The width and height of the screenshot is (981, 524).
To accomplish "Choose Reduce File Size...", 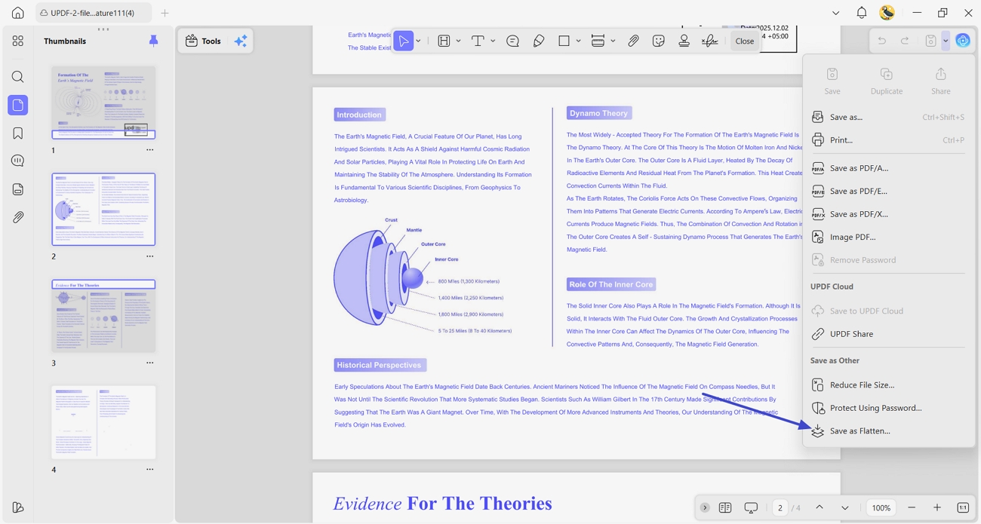I will (x=889, y=385).
